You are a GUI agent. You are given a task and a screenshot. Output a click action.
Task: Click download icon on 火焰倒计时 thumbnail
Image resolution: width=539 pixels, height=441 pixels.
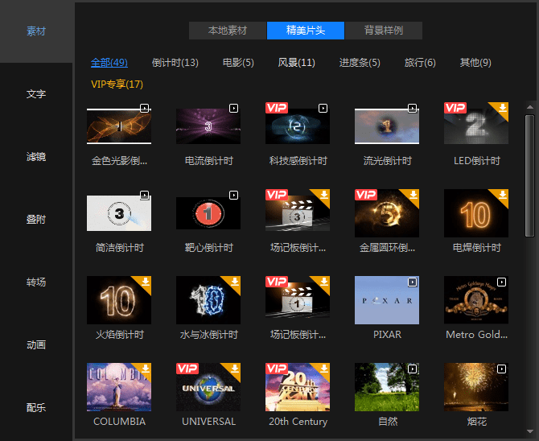tap(146, 282)
